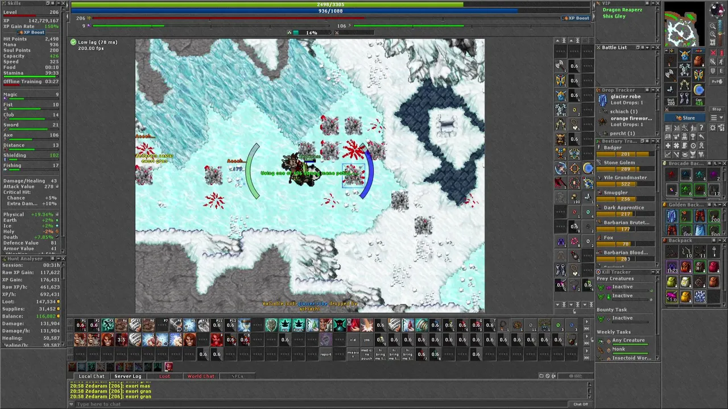Click the Store button
728x409 pixels.
[x=685, y=118]
